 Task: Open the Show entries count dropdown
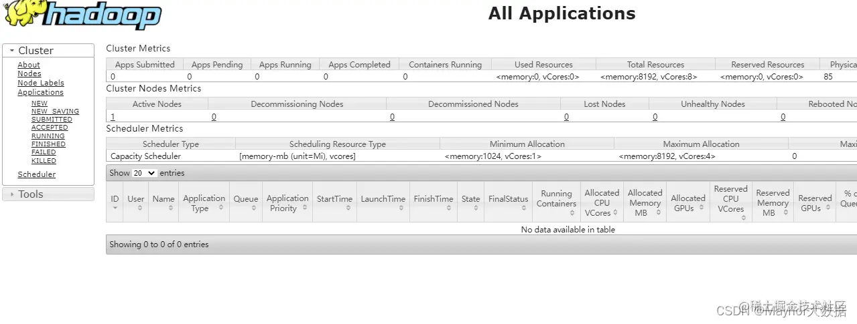tap(145, 173)
